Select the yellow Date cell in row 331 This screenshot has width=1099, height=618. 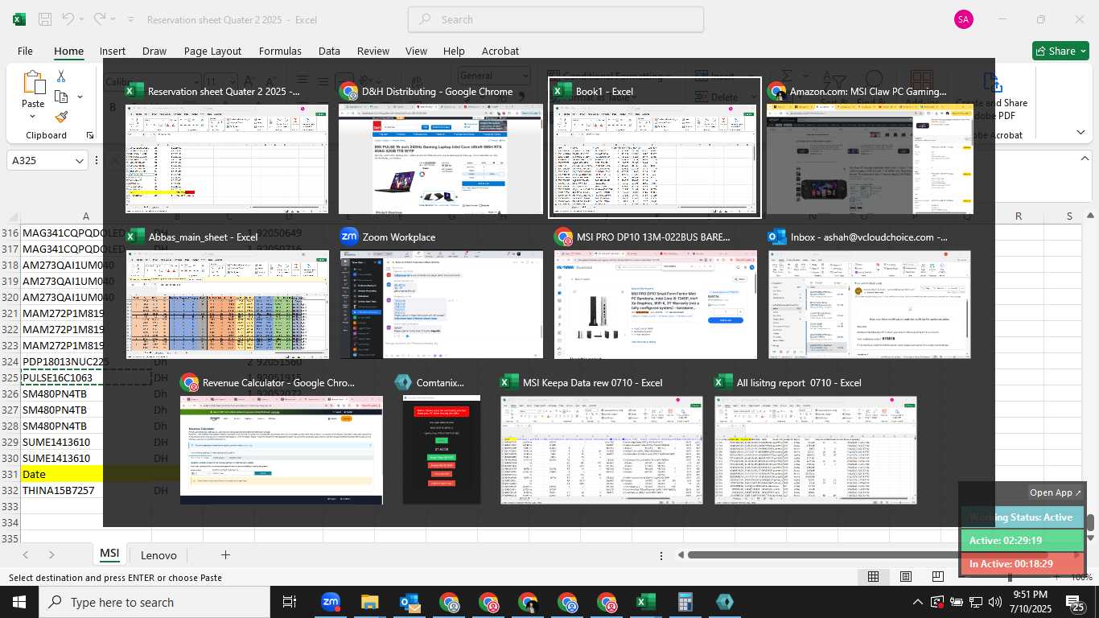pos(86,474)
